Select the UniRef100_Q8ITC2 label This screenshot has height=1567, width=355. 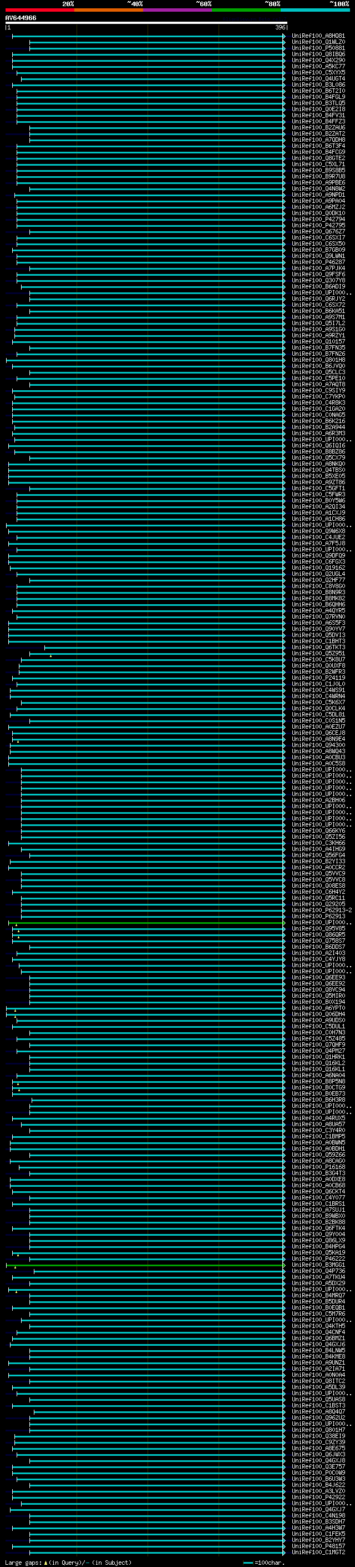(318, 1381)
